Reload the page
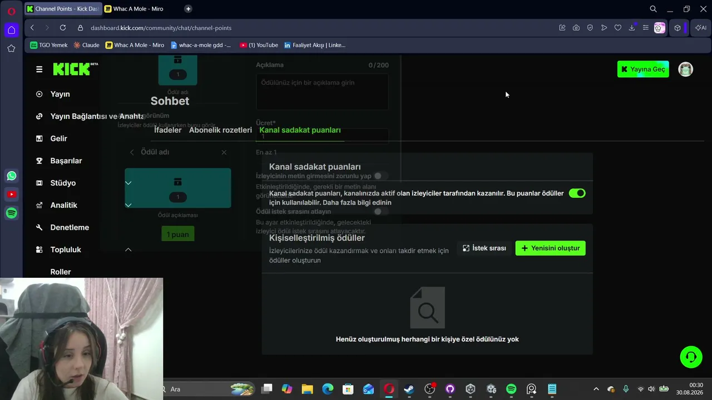 tap(63, 28)
